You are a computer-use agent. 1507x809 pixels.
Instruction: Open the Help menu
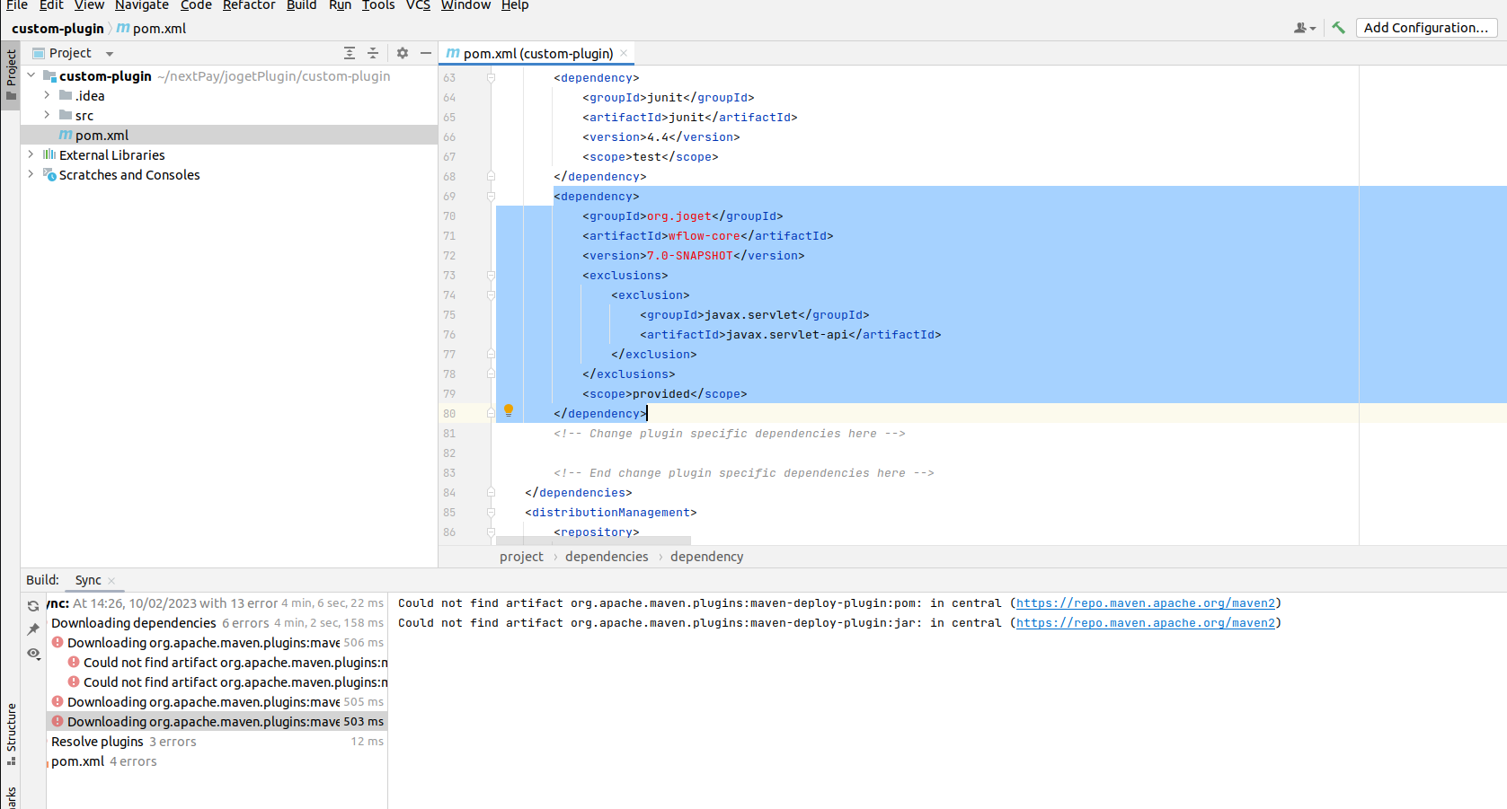point(515,5)
